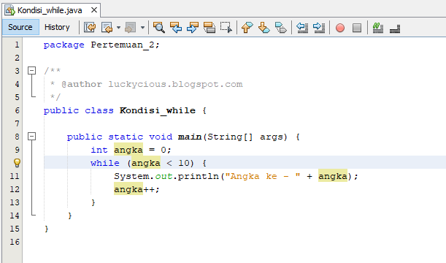Click the 'main' method name

click(x=190, y=137)
